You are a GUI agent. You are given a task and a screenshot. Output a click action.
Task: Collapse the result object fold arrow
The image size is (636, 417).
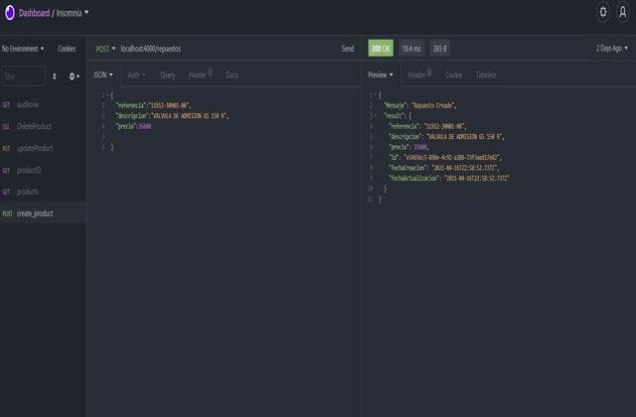374,116
